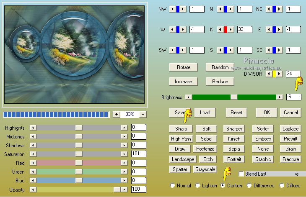The image size is (306, 197).
Task: Apply the Emboss preset
Action: tap(263, 139)
